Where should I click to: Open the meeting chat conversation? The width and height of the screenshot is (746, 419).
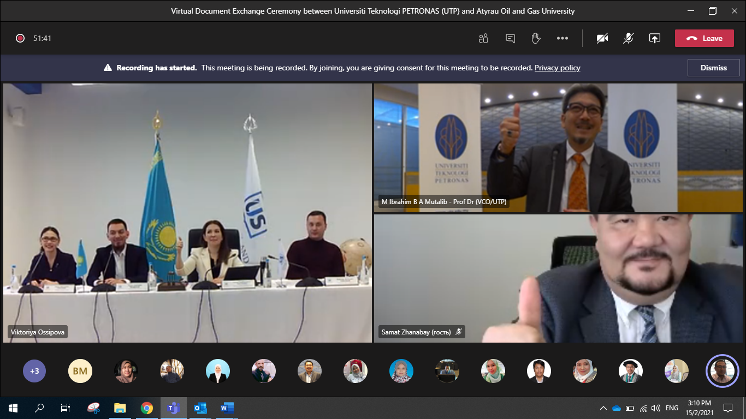click(510, 38)
